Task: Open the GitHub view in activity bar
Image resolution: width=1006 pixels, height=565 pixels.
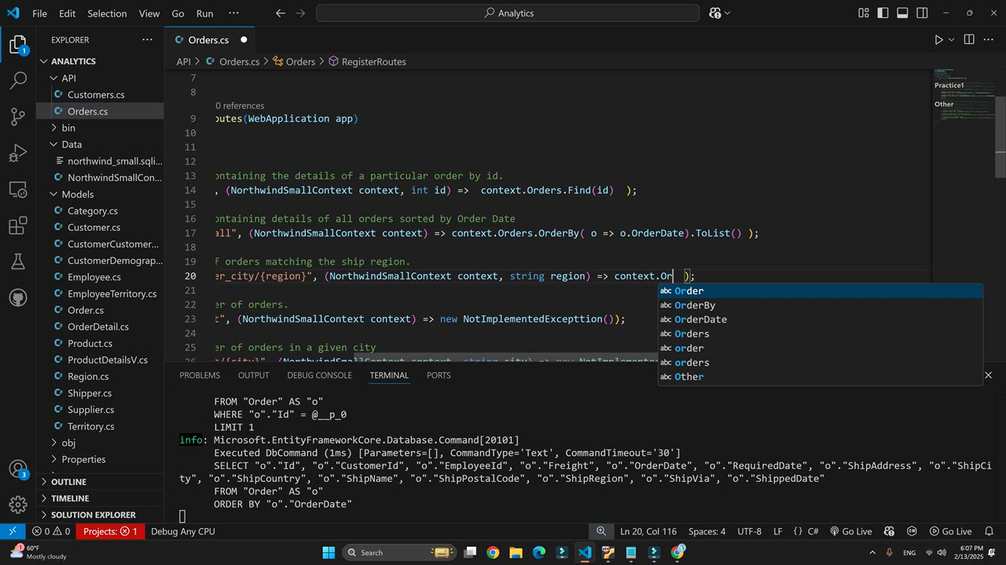Action: [18, 298]
